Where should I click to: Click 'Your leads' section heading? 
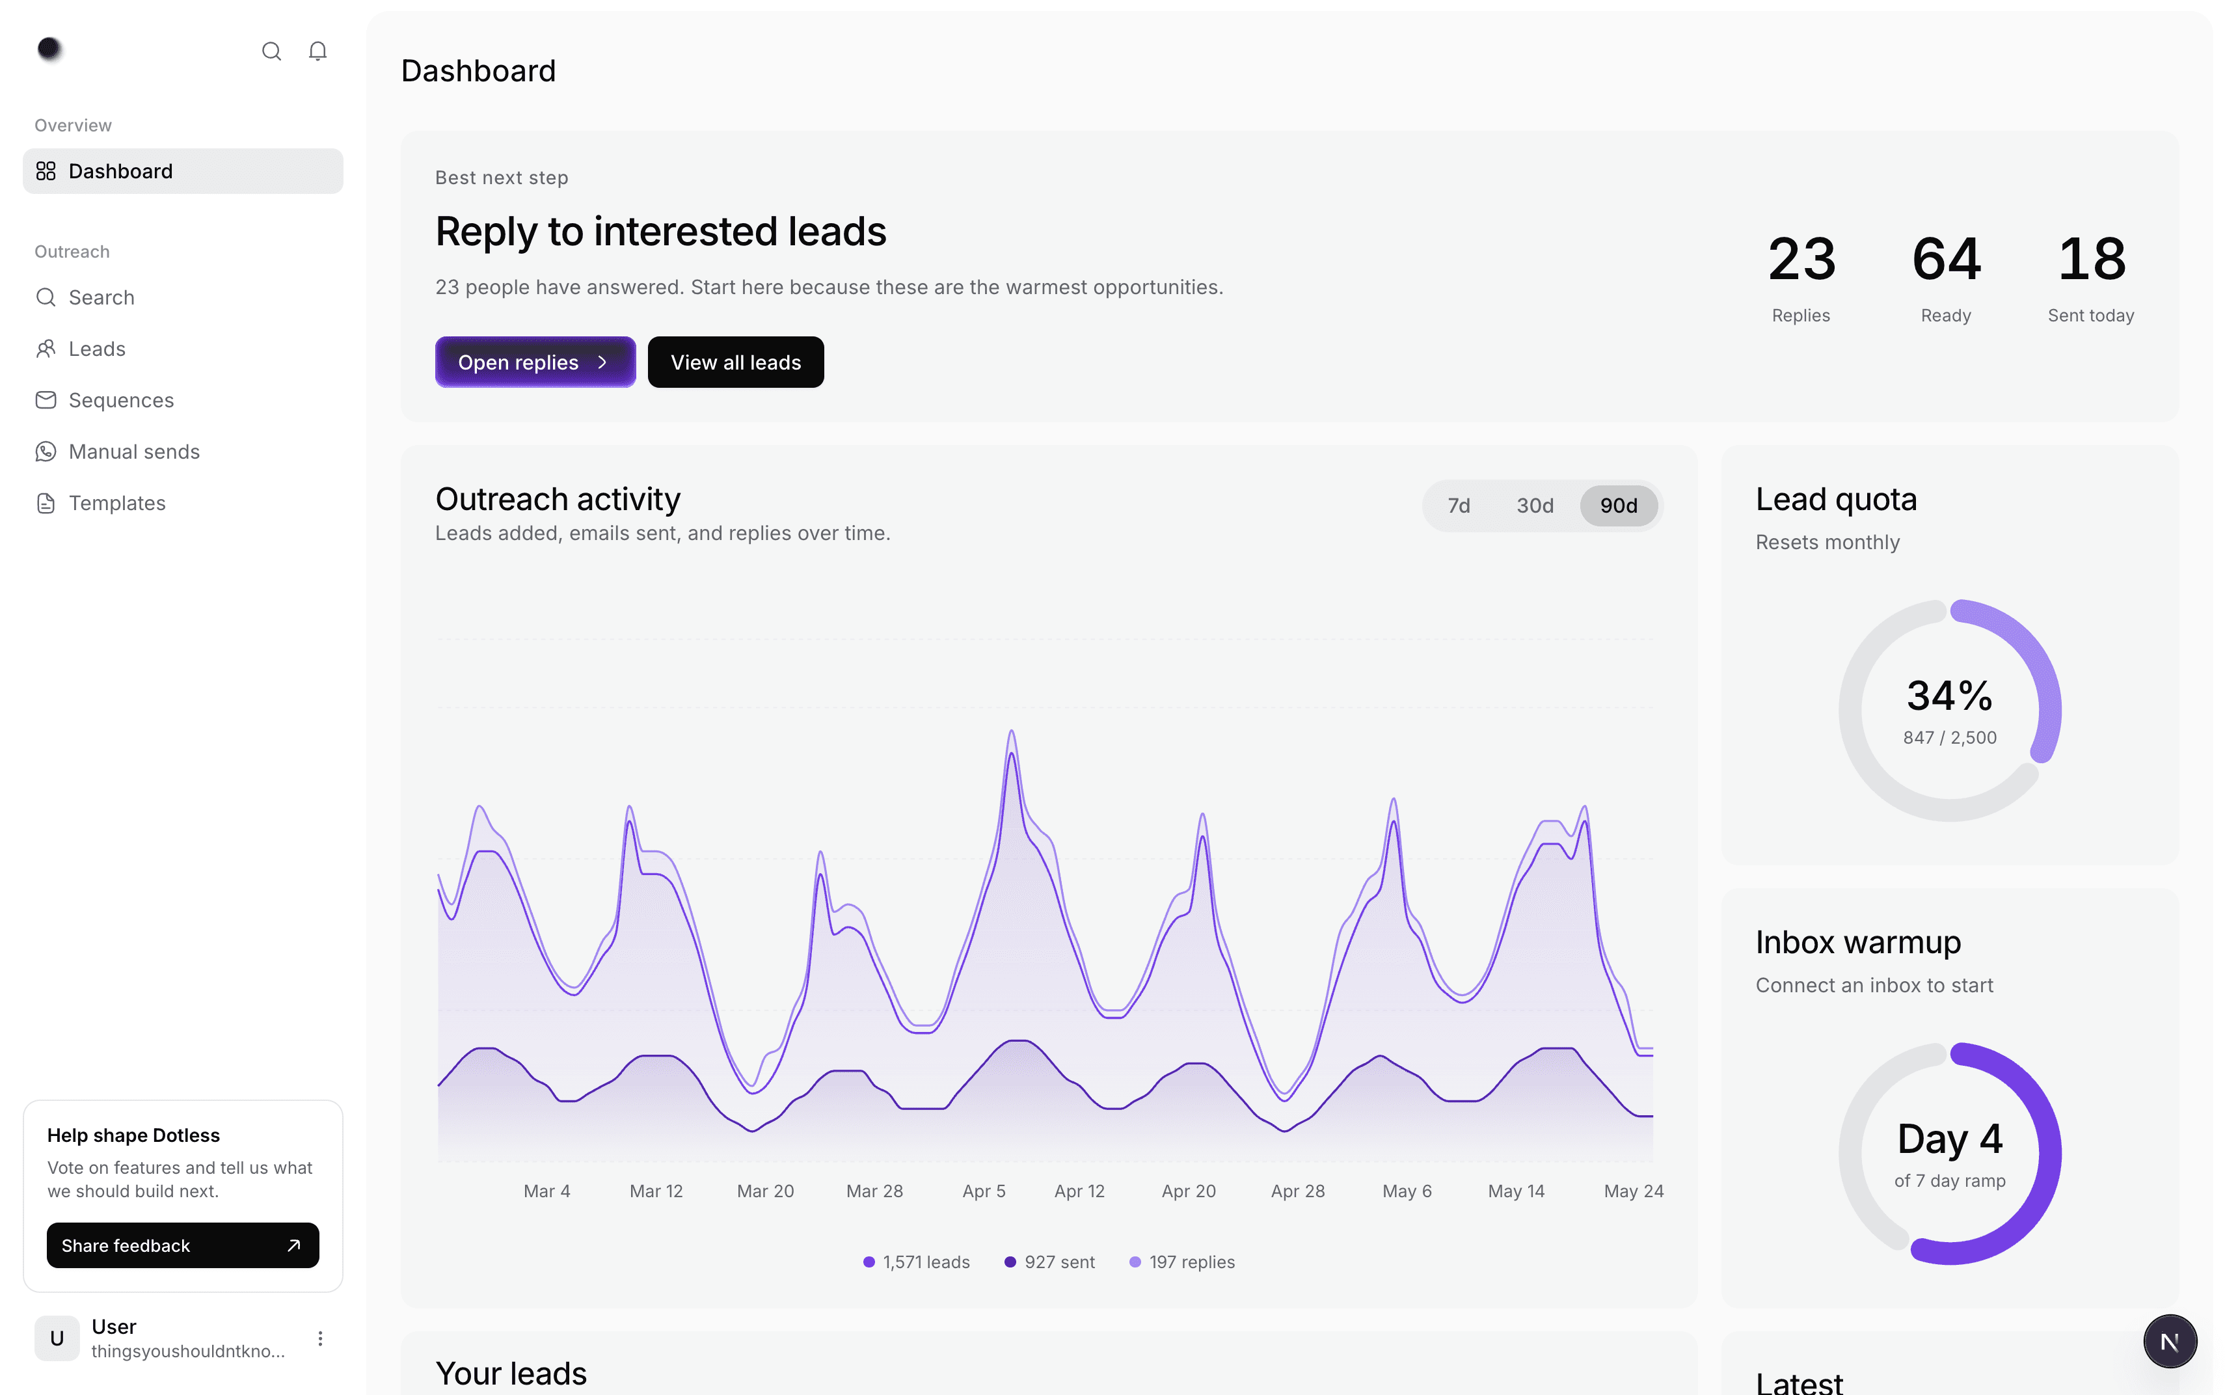click(x=511, y=1374)
